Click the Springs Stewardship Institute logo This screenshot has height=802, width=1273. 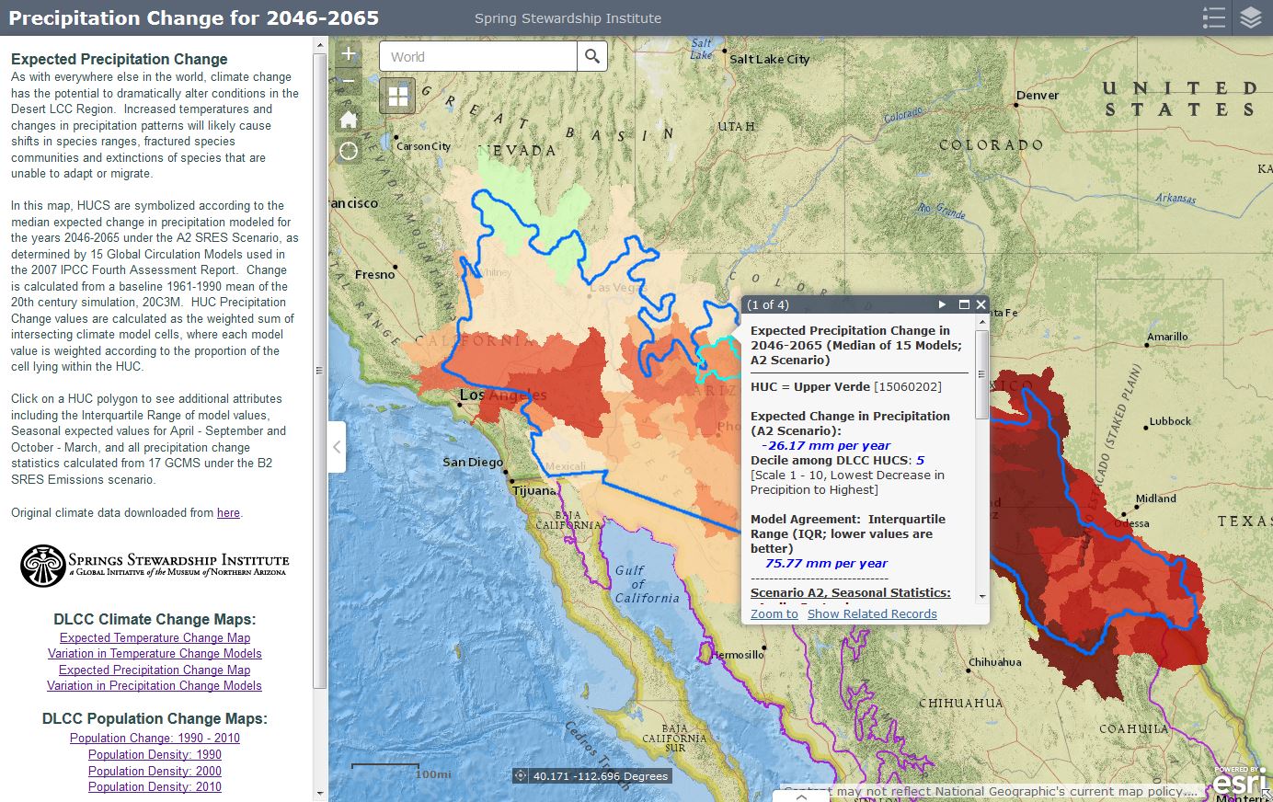[x=155, y=565]
